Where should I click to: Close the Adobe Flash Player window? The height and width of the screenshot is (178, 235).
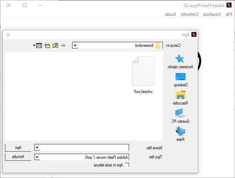(8, 5)
